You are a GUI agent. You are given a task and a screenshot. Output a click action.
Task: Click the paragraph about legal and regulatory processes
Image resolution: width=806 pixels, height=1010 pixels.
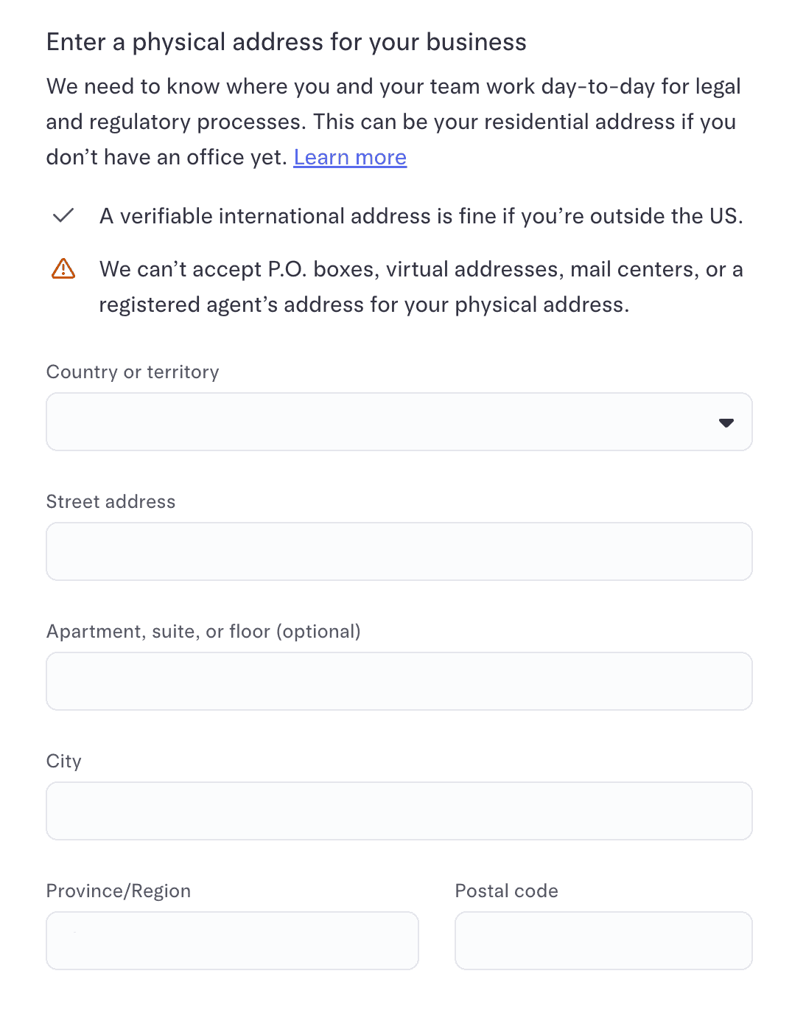click(x=393, y=122)
